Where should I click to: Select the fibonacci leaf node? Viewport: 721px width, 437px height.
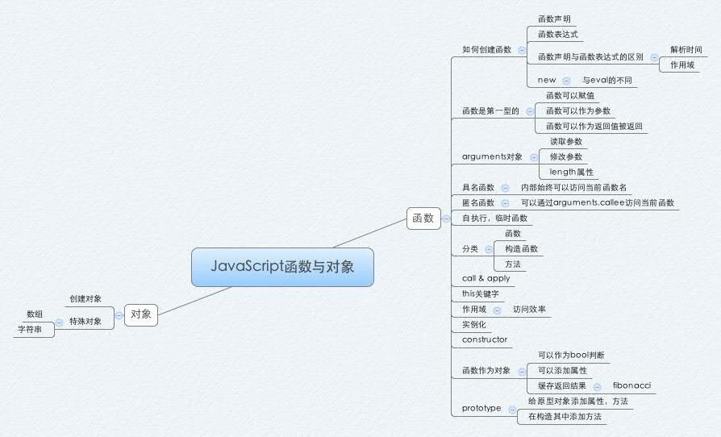[x=631, y=386]
